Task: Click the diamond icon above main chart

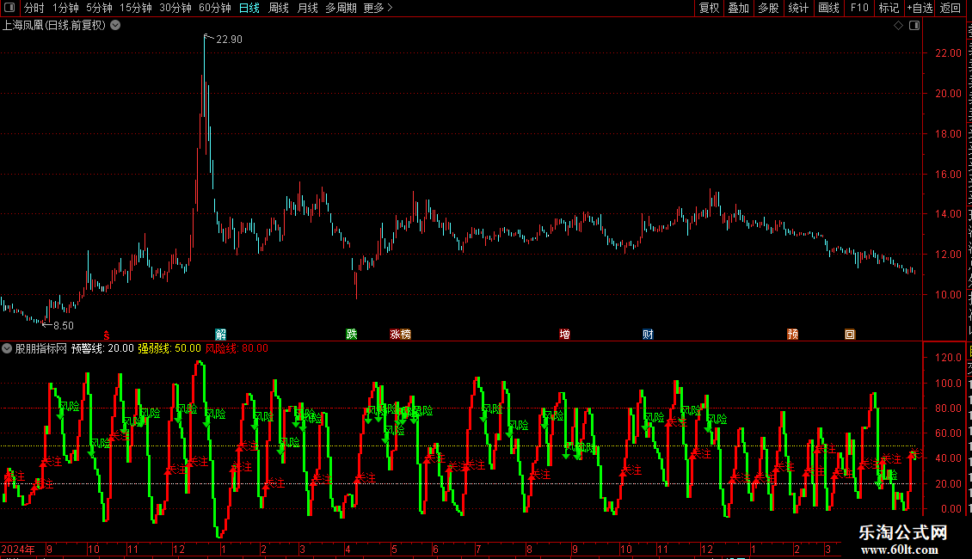Action: [x=898, y=26]
